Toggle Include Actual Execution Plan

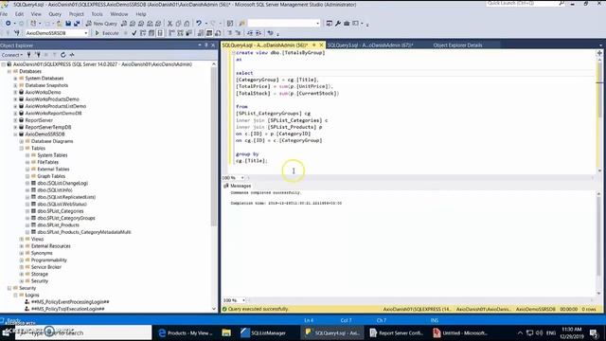pos(172,33)
